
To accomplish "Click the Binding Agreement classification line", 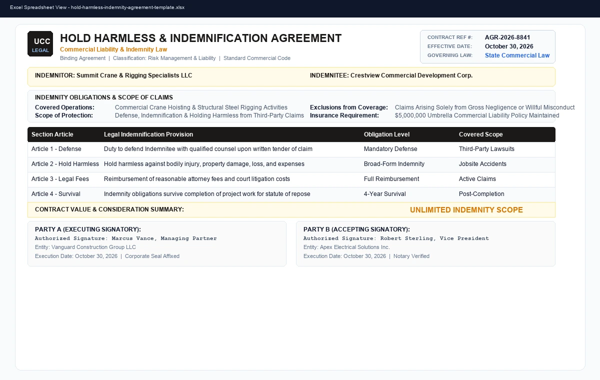I will click(x=175, y=58).
